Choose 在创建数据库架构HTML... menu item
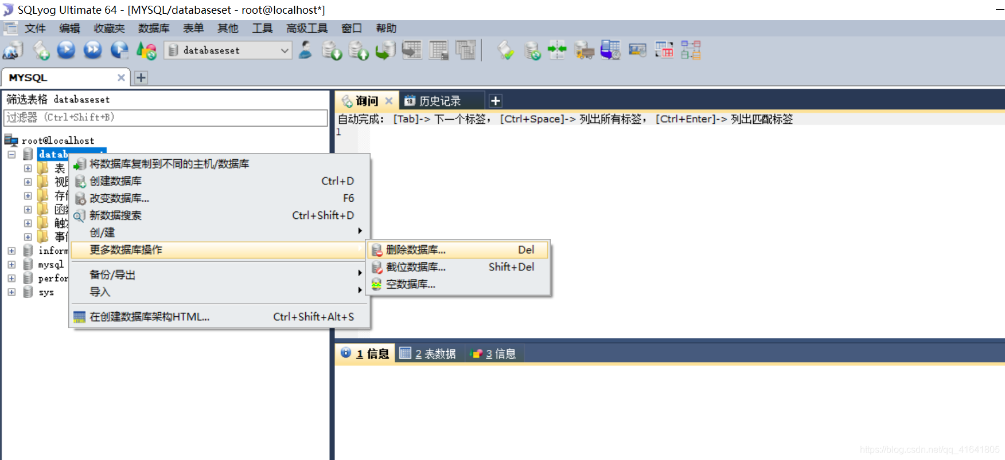1005x460 pixels. (220, 317)
